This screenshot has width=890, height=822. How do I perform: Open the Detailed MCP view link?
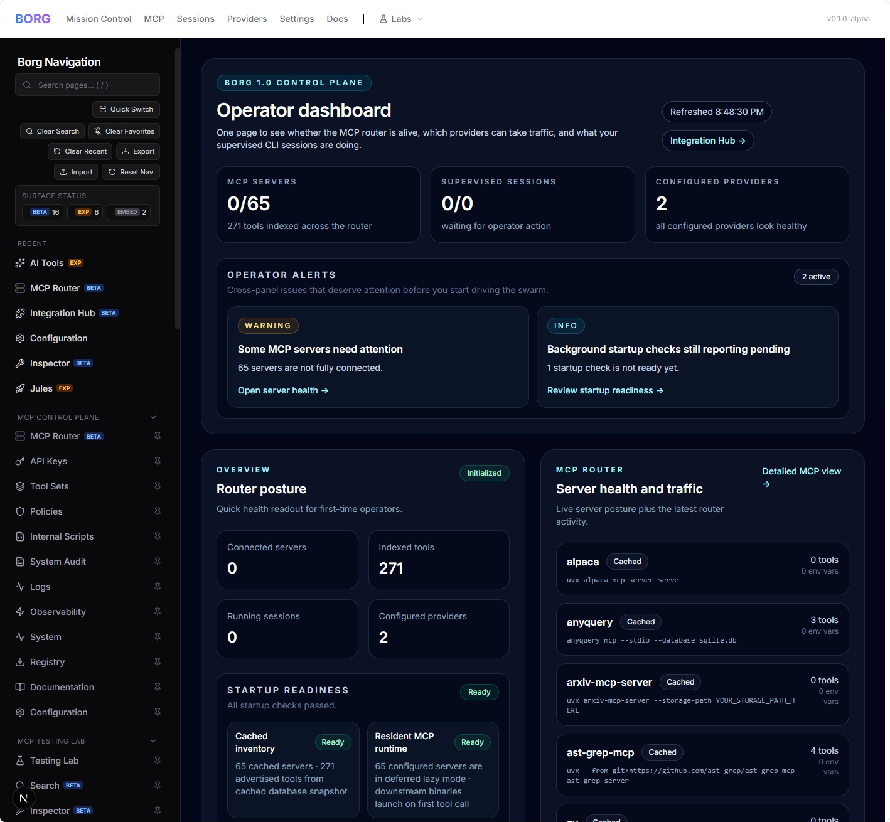802,477
